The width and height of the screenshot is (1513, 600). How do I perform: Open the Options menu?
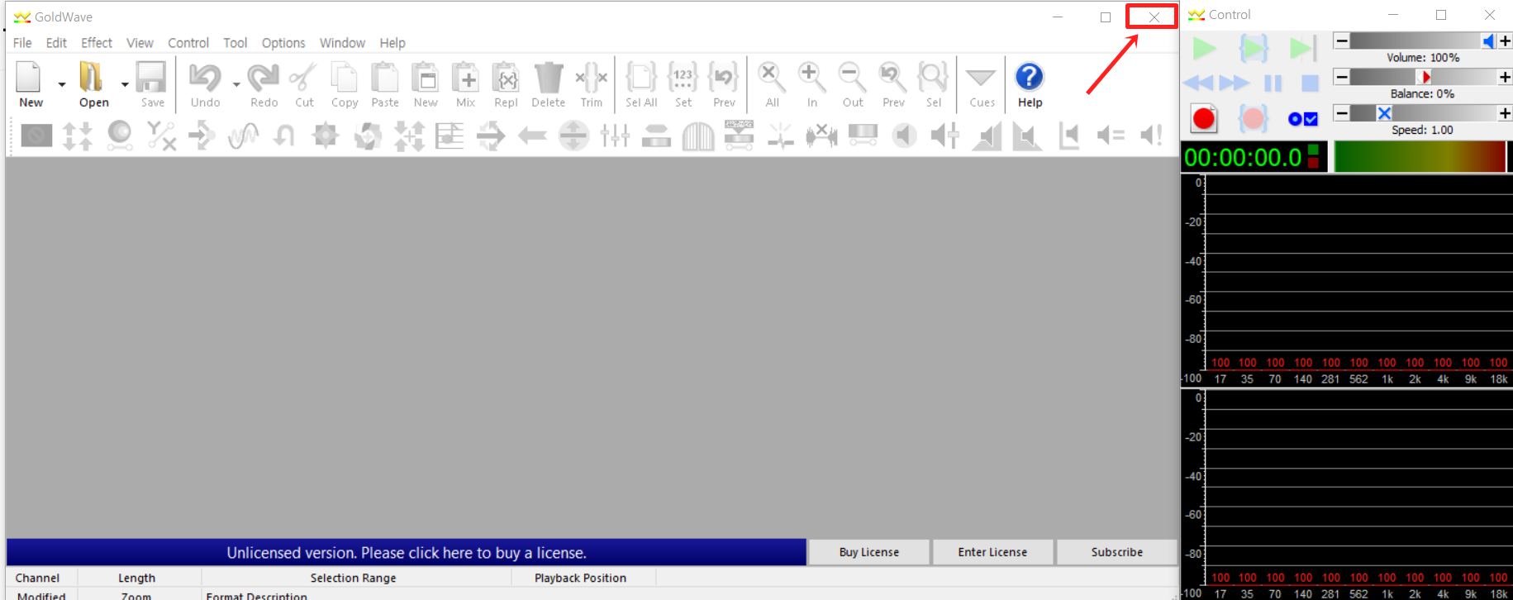(x=283, y=43)
